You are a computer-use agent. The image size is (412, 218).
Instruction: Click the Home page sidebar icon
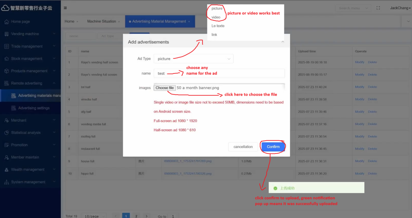pyautogui.click(x=7, y=22)
